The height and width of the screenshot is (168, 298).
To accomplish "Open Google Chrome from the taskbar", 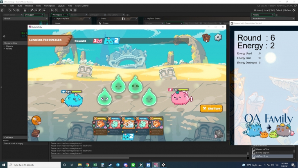I will 88,165.
